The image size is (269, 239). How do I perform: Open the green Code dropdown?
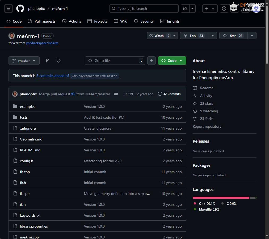tap(172, 61)
